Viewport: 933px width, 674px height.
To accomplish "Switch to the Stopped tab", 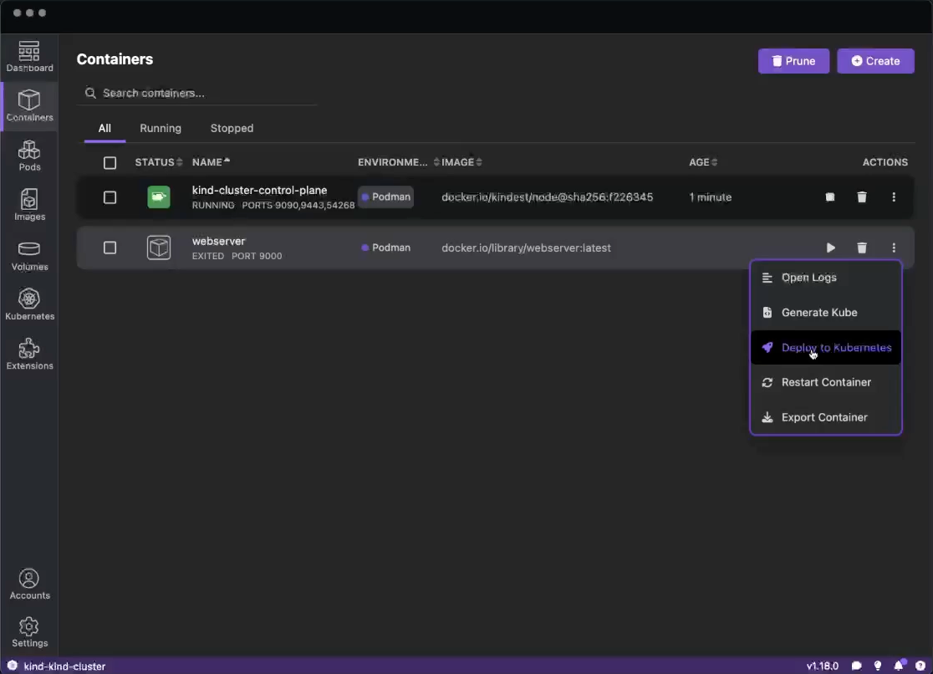I will pyautogui.click(x=232, y=128).
